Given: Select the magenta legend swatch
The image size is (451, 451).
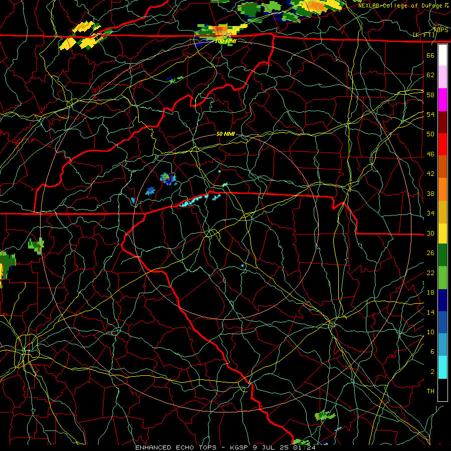Looking at the screenshot, I should coord(442,100).
